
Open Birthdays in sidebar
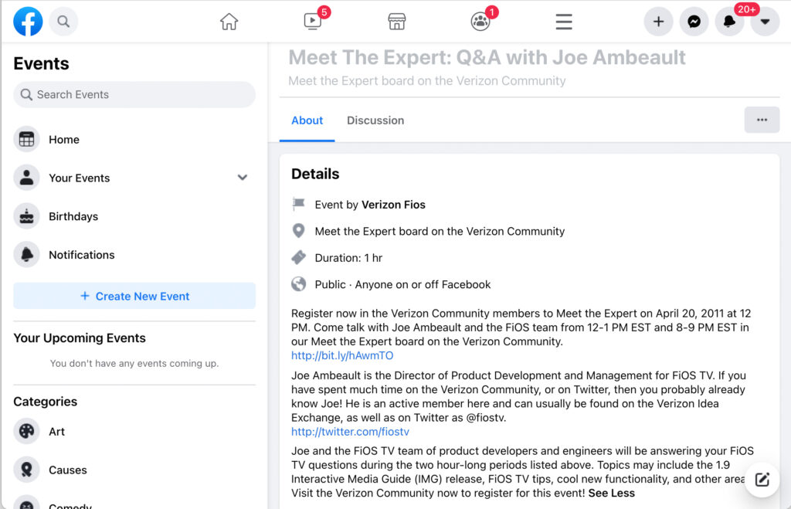134,216
